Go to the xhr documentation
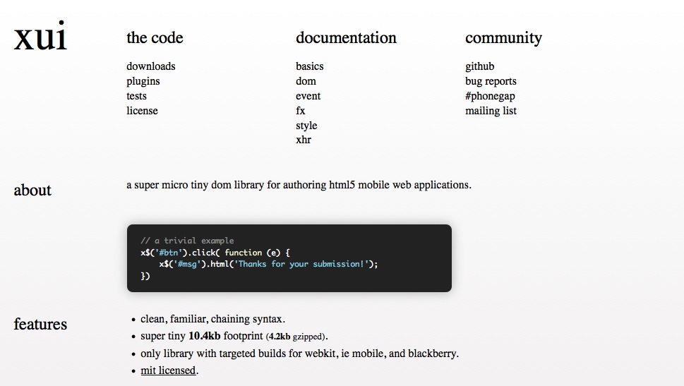The width and height of the screenshot is (684, 386). point(303,140)
